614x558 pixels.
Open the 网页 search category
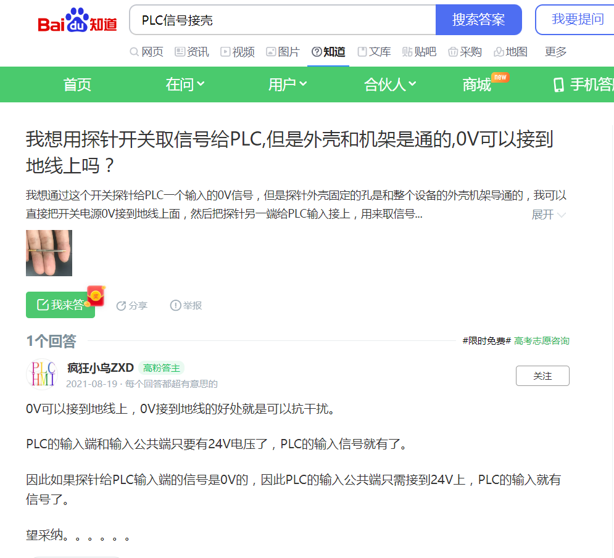(146, 52)
